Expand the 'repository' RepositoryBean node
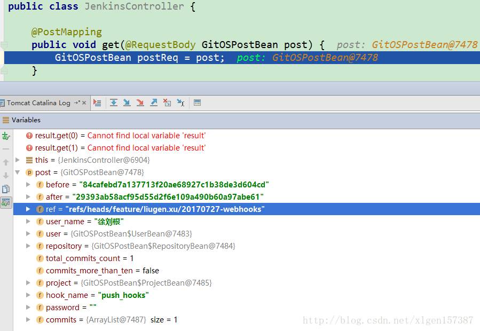The height and width of the screenshot is (331, 480). (x=28, y=246)
